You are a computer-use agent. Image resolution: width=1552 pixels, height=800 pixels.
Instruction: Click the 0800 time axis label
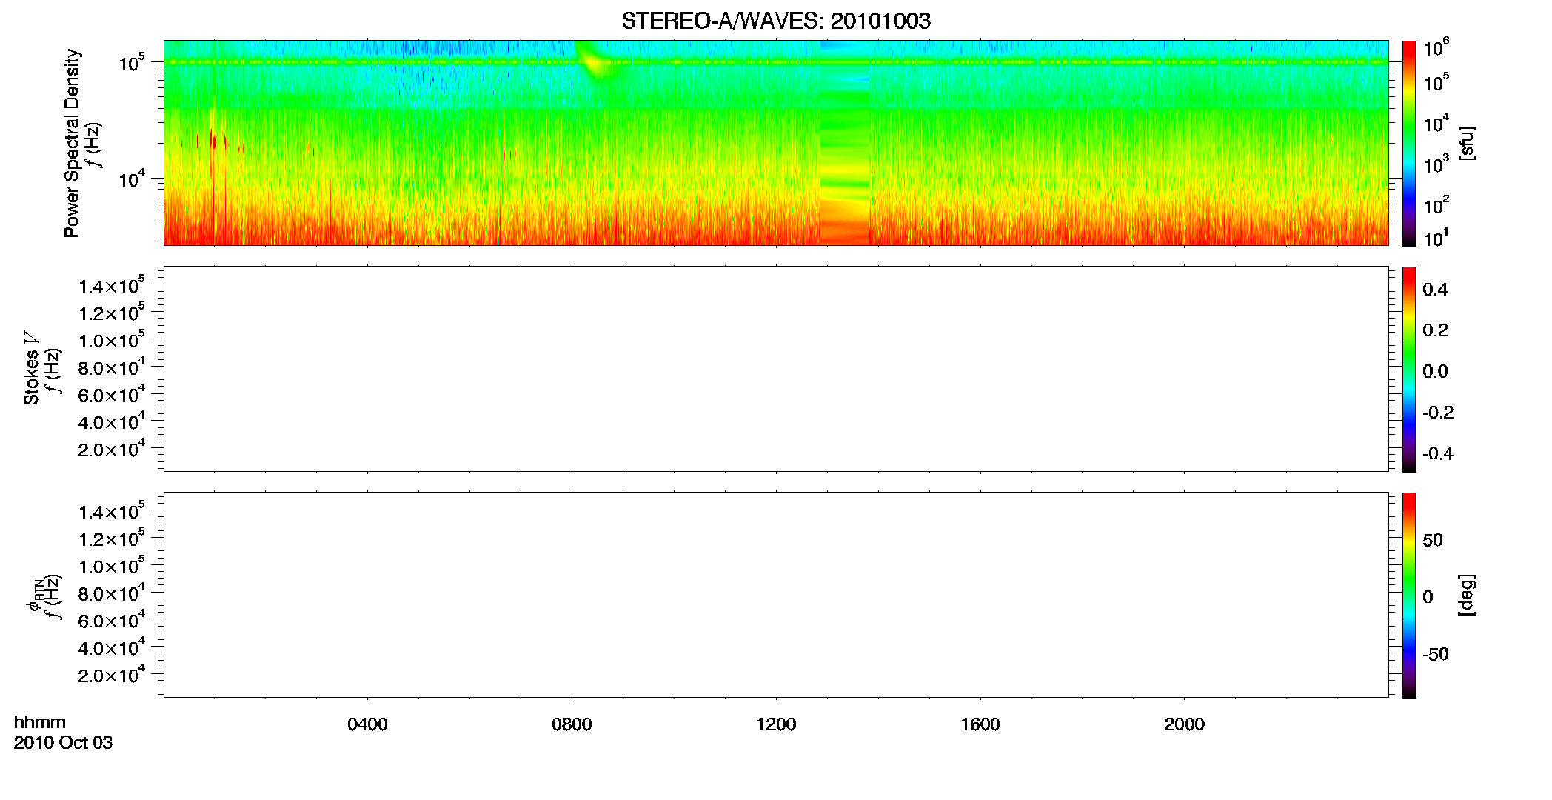click(x=572, y=724)
